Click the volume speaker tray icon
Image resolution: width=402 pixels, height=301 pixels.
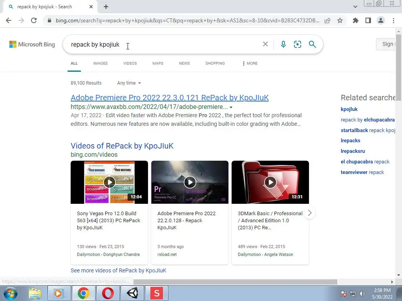tap(362, 293)
